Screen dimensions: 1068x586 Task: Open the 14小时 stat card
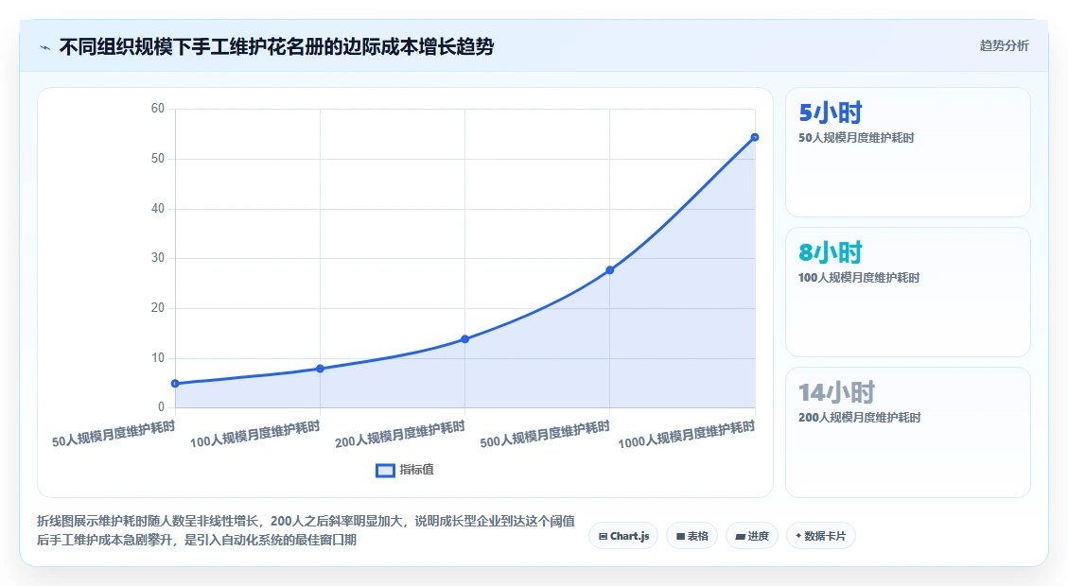coord(907,432)
